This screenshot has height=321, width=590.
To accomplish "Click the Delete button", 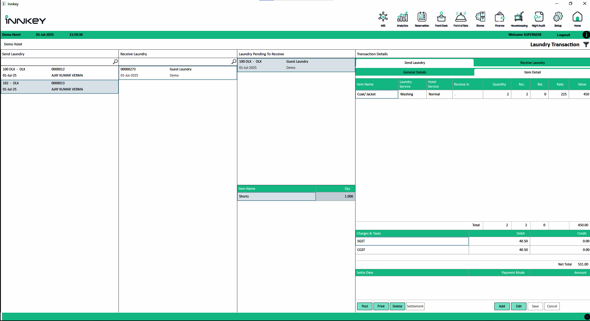I will (397, 306).
